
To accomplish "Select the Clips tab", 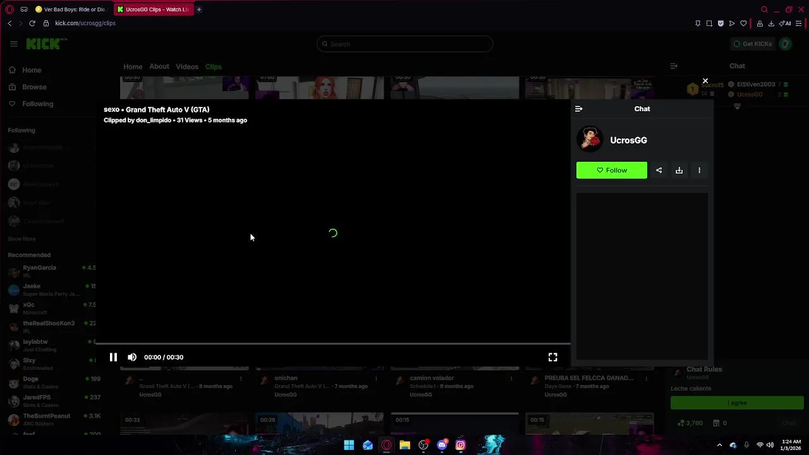I will (213, 66).
